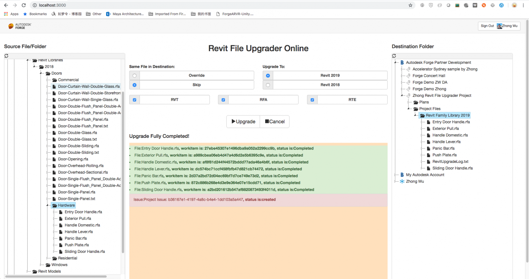The image size is (529, 279).
Task: Bookmark this page with the star icon
Action: pyautogui.click(x=411, y=5)
